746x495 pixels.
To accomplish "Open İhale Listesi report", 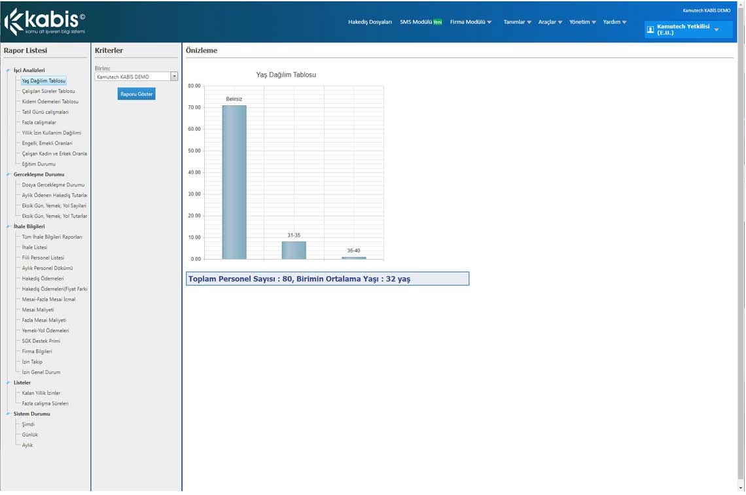I will click(x=35, y=248).
